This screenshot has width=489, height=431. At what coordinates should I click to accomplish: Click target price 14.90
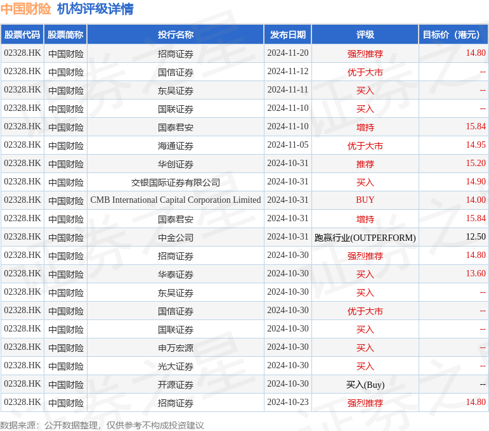pyautogui.click(x=476, y=182)
